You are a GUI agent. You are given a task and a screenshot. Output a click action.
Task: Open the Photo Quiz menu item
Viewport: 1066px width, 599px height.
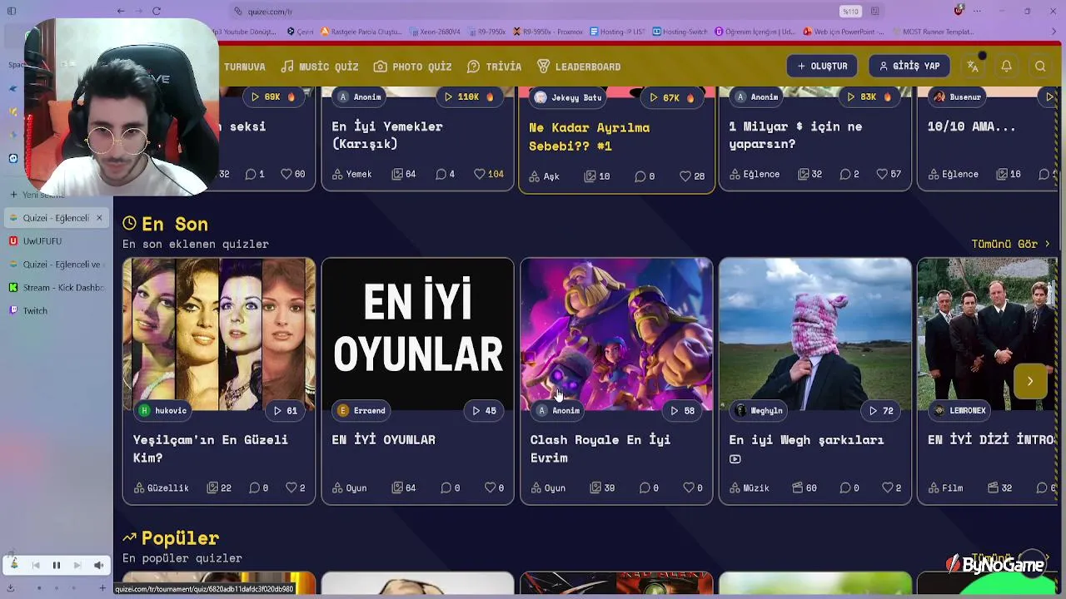(412, 67)
